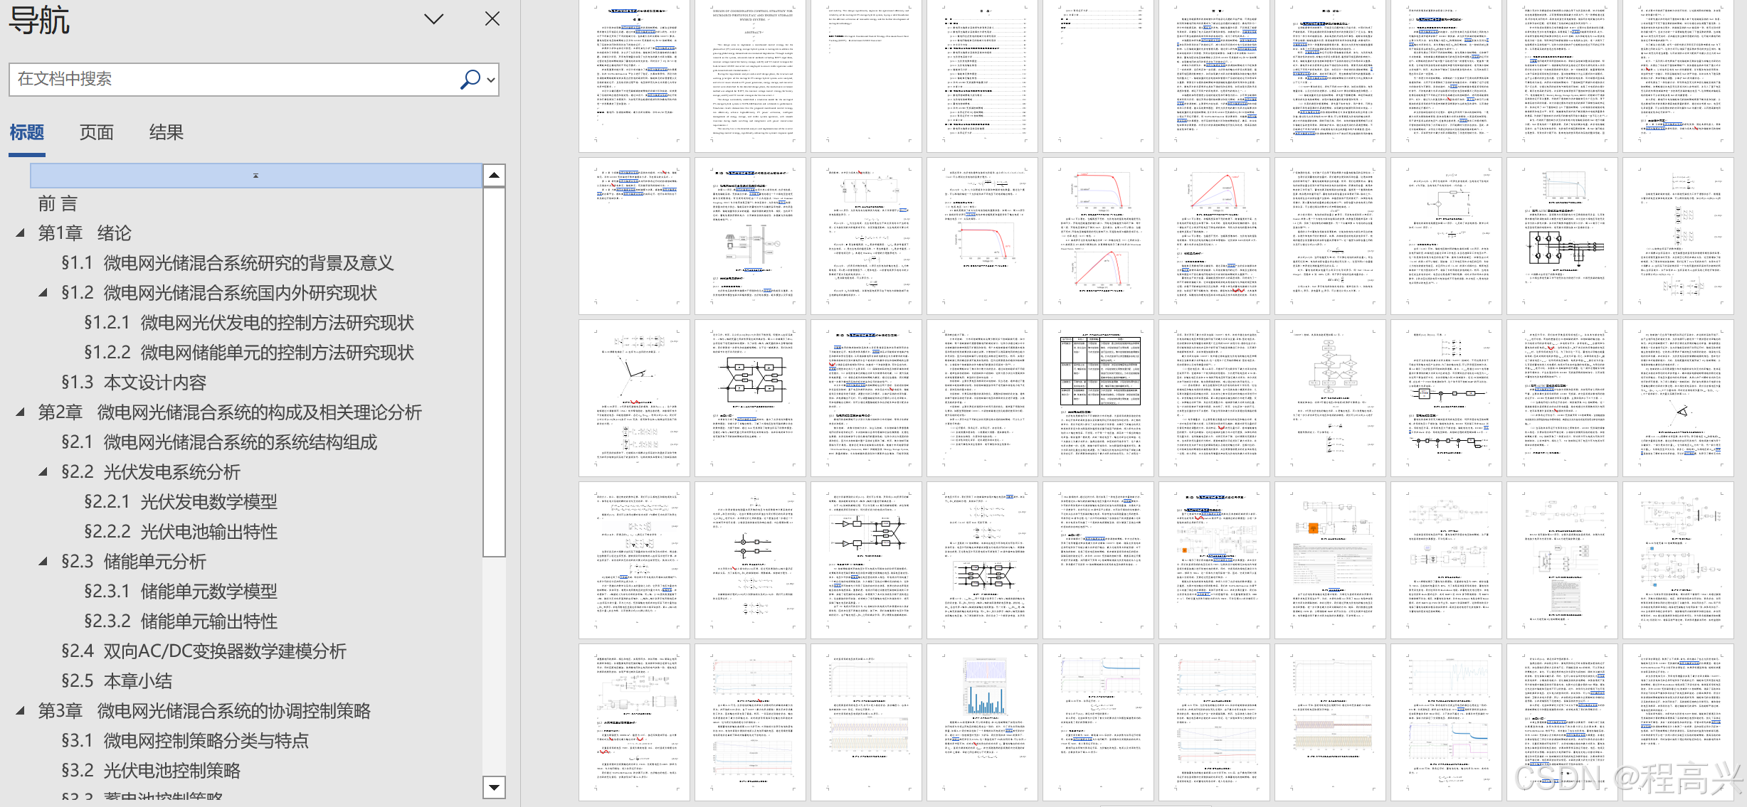Select the 标题 tab
Screen dimensions: 1747x807
coord(27,132)
